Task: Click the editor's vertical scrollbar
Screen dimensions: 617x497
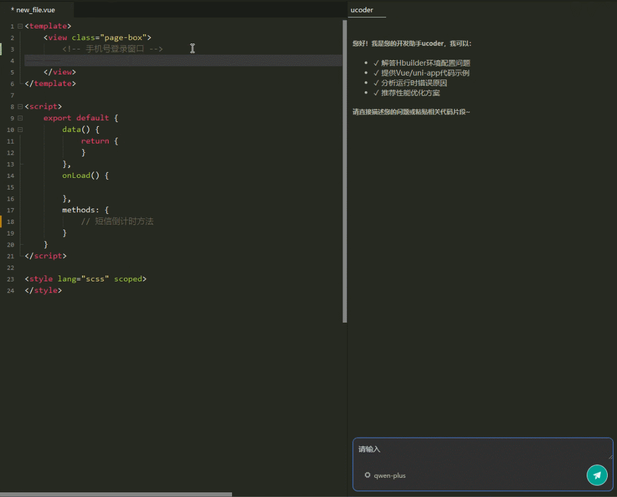Action: [x=345, y=171]
